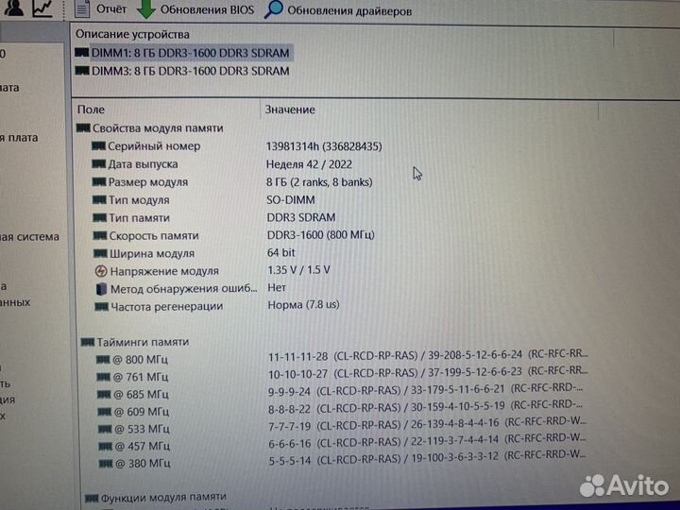Open the Отчёт report button
Screen dimensions: 680x510
[100, 9]
